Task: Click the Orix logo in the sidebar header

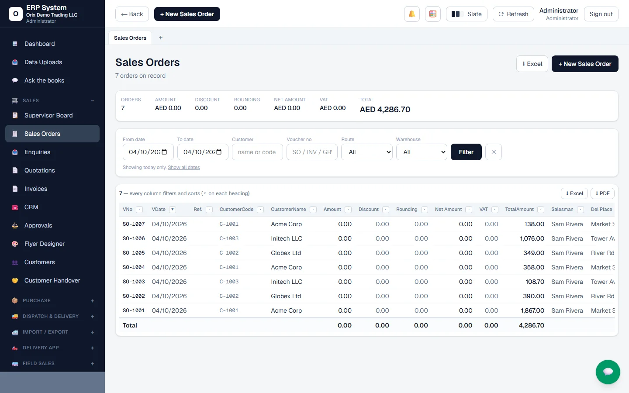Action: [16, 14]
